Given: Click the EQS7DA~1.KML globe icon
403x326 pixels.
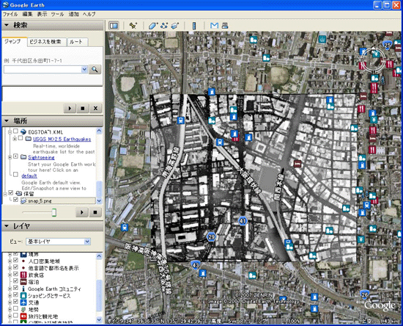Looking at the screenshot, I should click(x=23, y=132).
